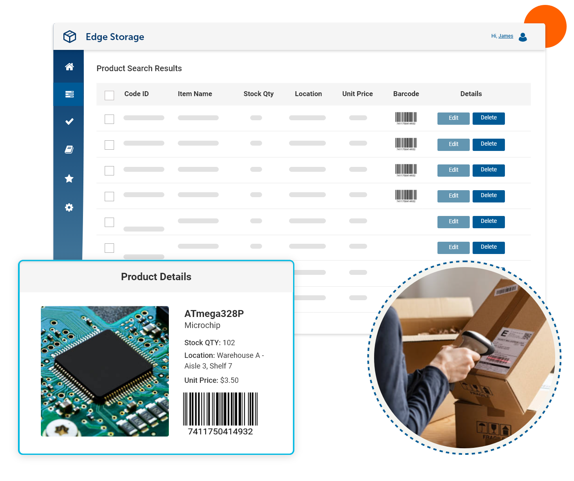This screenshot has width=574, height=481.
Task: Open settings via the gear icon
Action: pyautogui.click(x=69, y=207)
